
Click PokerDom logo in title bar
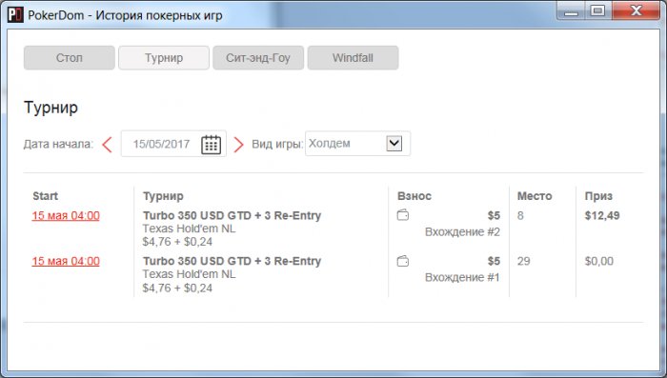tap(15, 15)
